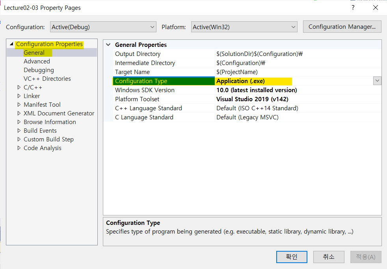Open the Configuration Type value dropdown arrow
This screenshot has height=269, width=387.
click(x=377, y=81)
